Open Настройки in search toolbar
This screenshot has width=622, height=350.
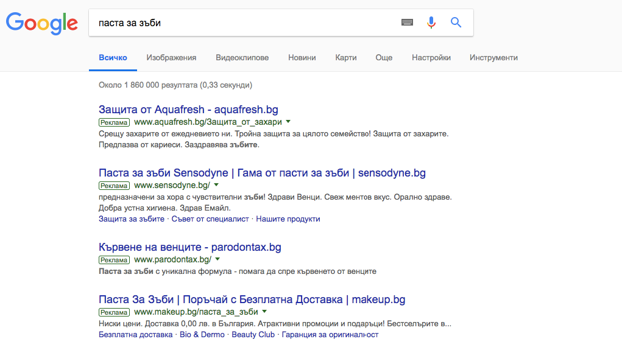click(431, 58)
